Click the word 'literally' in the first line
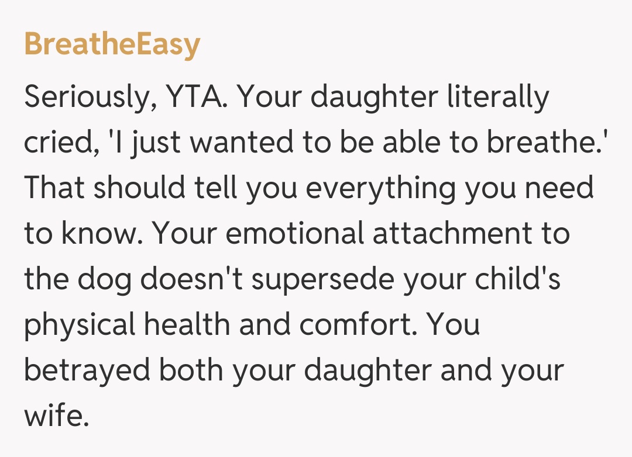 tap(499, 98)
